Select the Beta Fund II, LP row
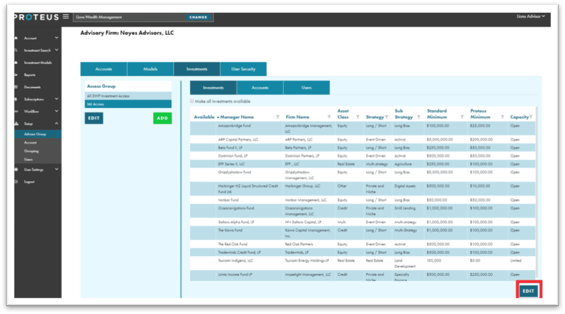 363,148
